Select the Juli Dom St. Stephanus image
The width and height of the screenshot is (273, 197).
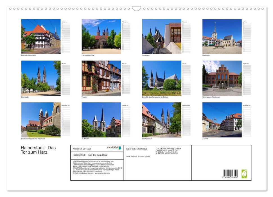pos(162,78)
